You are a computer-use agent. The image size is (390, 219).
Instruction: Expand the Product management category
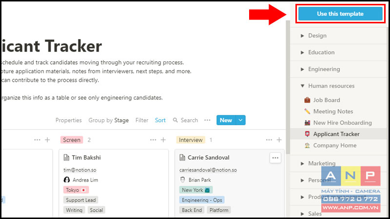(x=302, y=197)
